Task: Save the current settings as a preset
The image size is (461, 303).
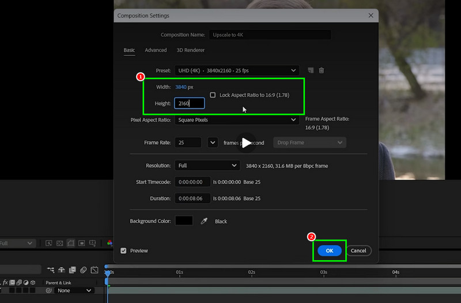Action: point(311,70)
